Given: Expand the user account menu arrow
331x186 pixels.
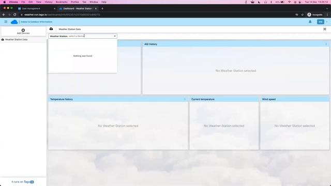Looking at the screenshot, I should pos(326,22).
